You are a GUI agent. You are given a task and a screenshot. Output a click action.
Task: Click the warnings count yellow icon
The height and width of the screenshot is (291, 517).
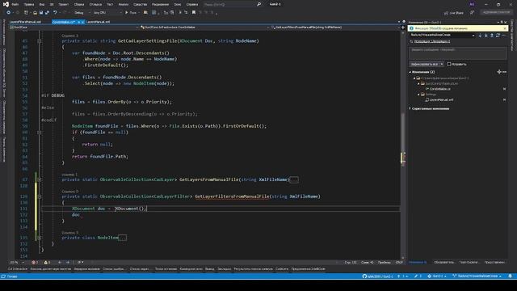tap(46, 262)
